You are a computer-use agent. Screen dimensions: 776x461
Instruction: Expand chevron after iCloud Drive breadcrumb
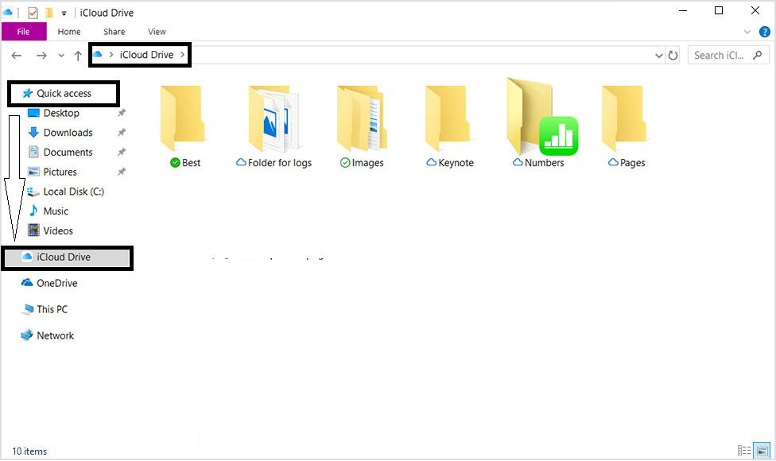(183, 55)
